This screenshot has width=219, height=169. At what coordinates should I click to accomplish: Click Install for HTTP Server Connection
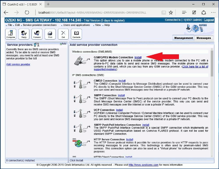pyautogui.click(x=130, y=139)
